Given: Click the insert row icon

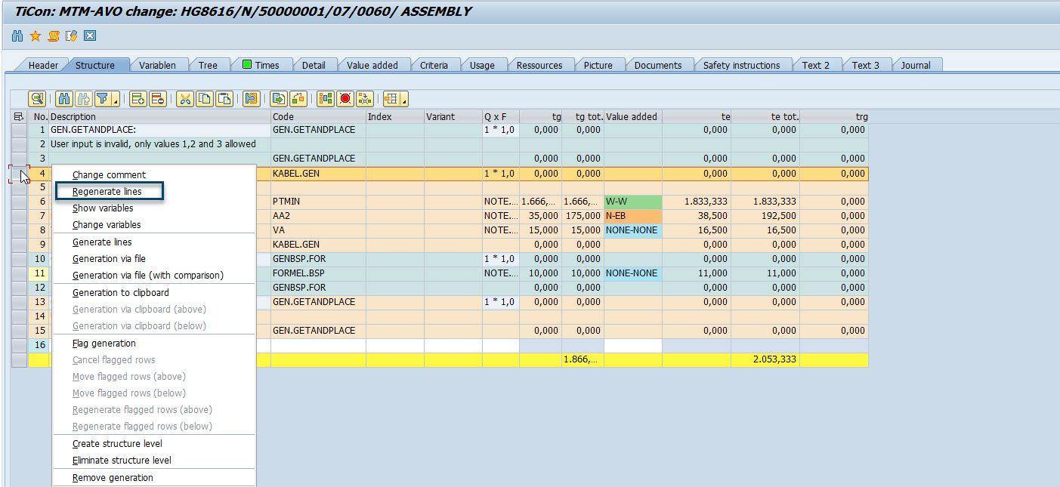Looking at the screenshot, I should pos(138,99).
